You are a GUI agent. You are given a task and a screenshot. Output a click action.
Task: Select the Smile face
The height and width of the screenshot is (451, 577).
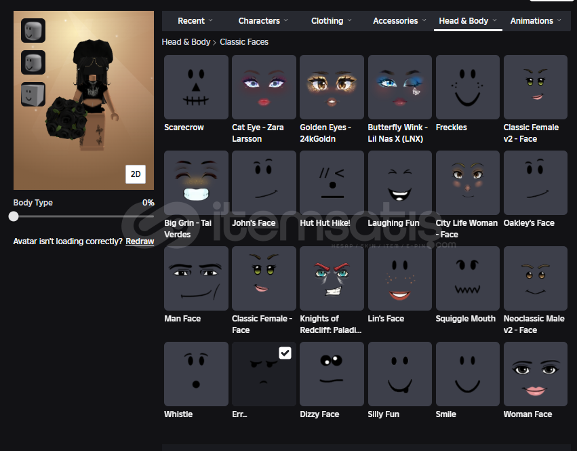click(467, 374)
